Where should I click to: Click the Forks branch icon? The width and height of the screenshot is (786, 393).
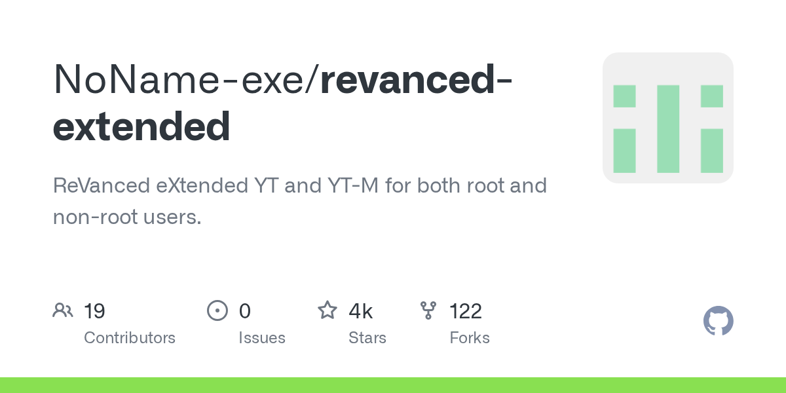point(428,310)
